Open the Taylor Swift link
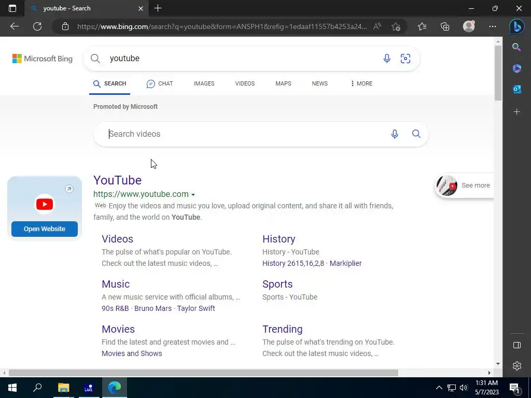 pos(195,308)
